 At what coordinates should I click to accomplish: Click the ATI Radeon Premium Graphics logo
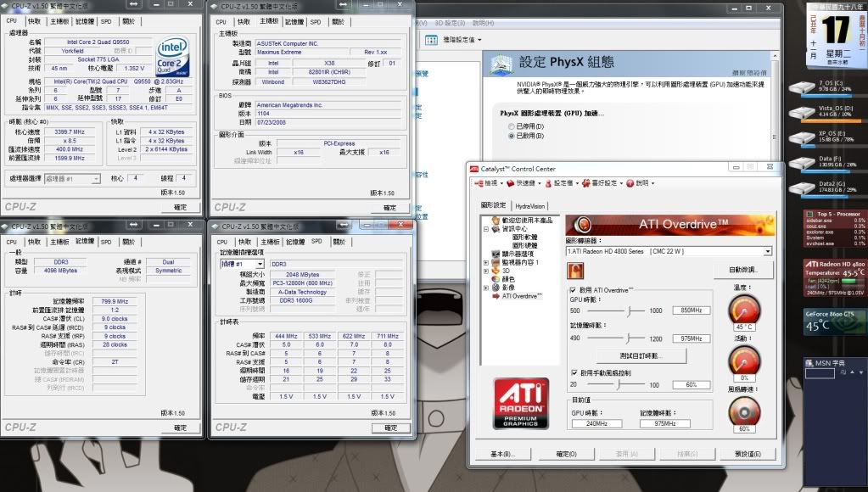520,404
